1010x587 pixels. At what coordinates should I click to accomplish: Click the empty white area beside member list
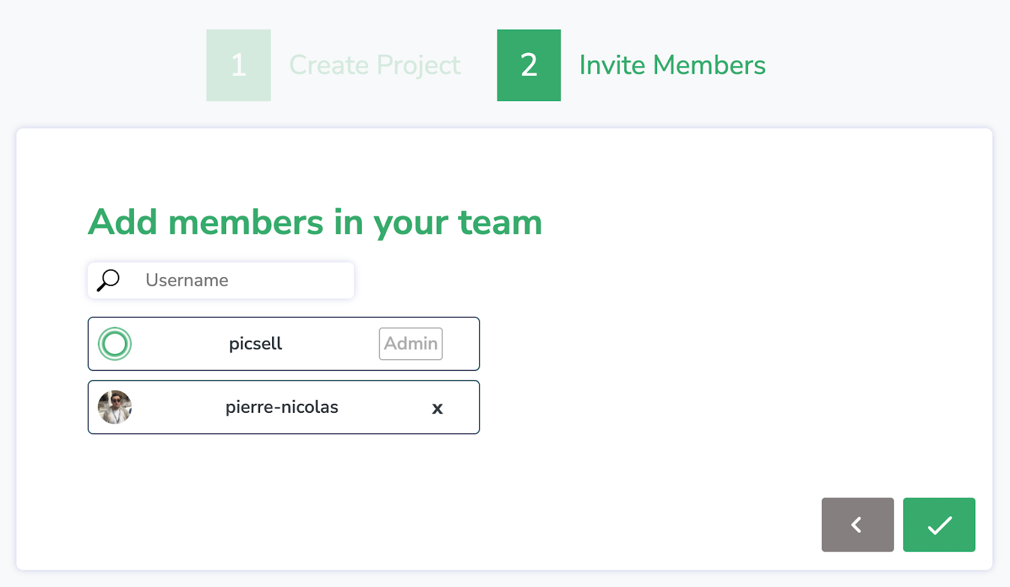point(694,379)
